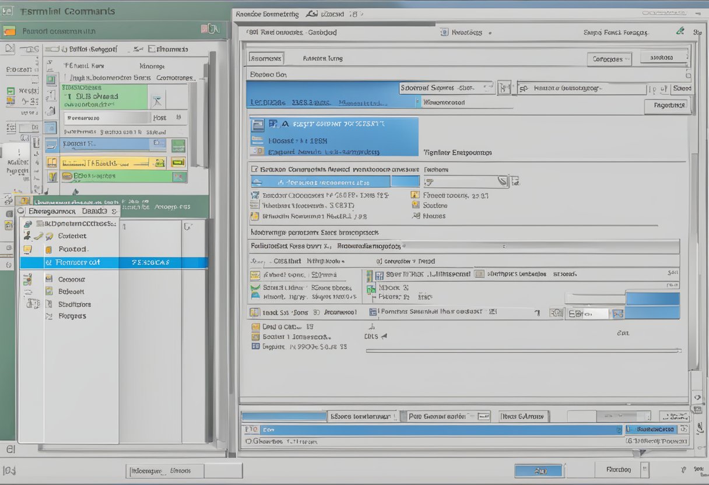
Task: Click the icon in the green block's right cell
Action: coord(157,101)
